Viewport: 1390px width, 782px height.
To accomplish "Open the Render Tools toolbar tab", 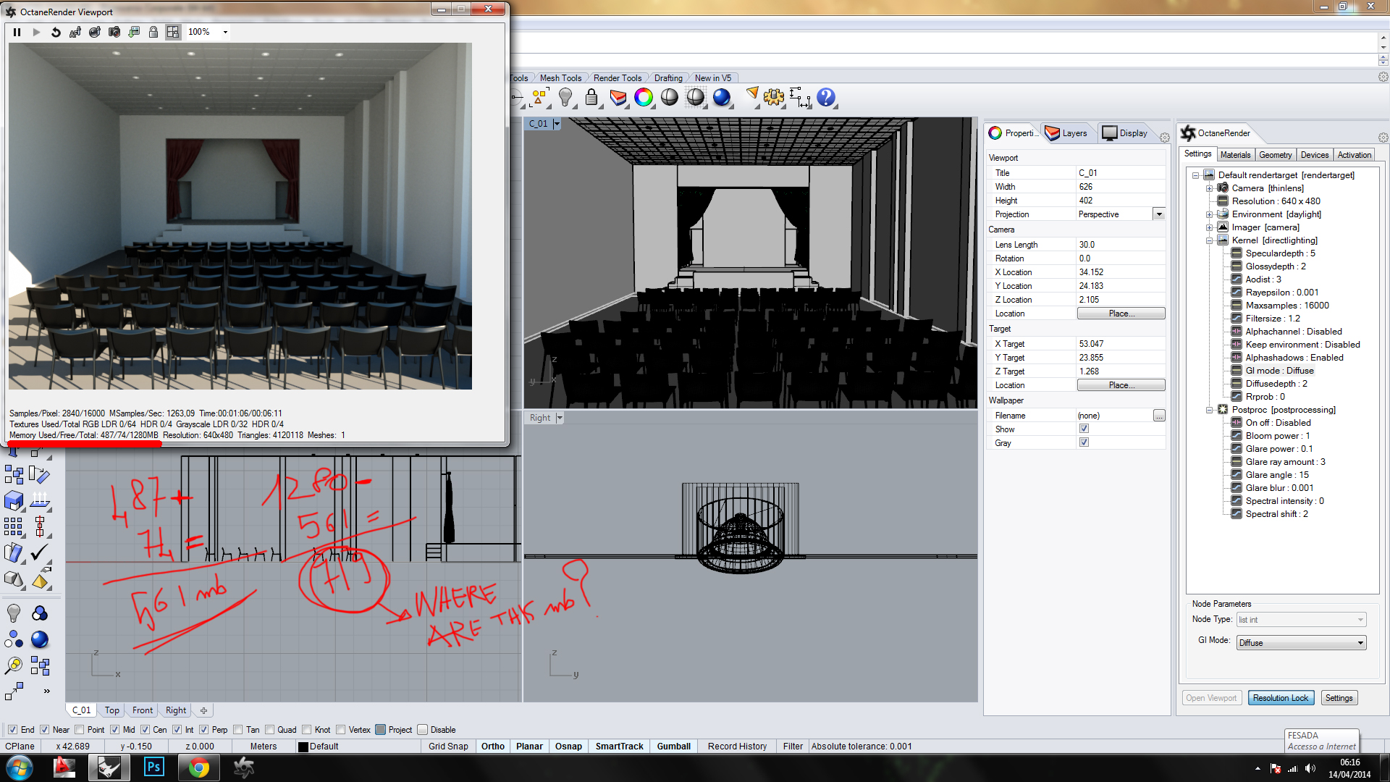I will click(617, 78).
